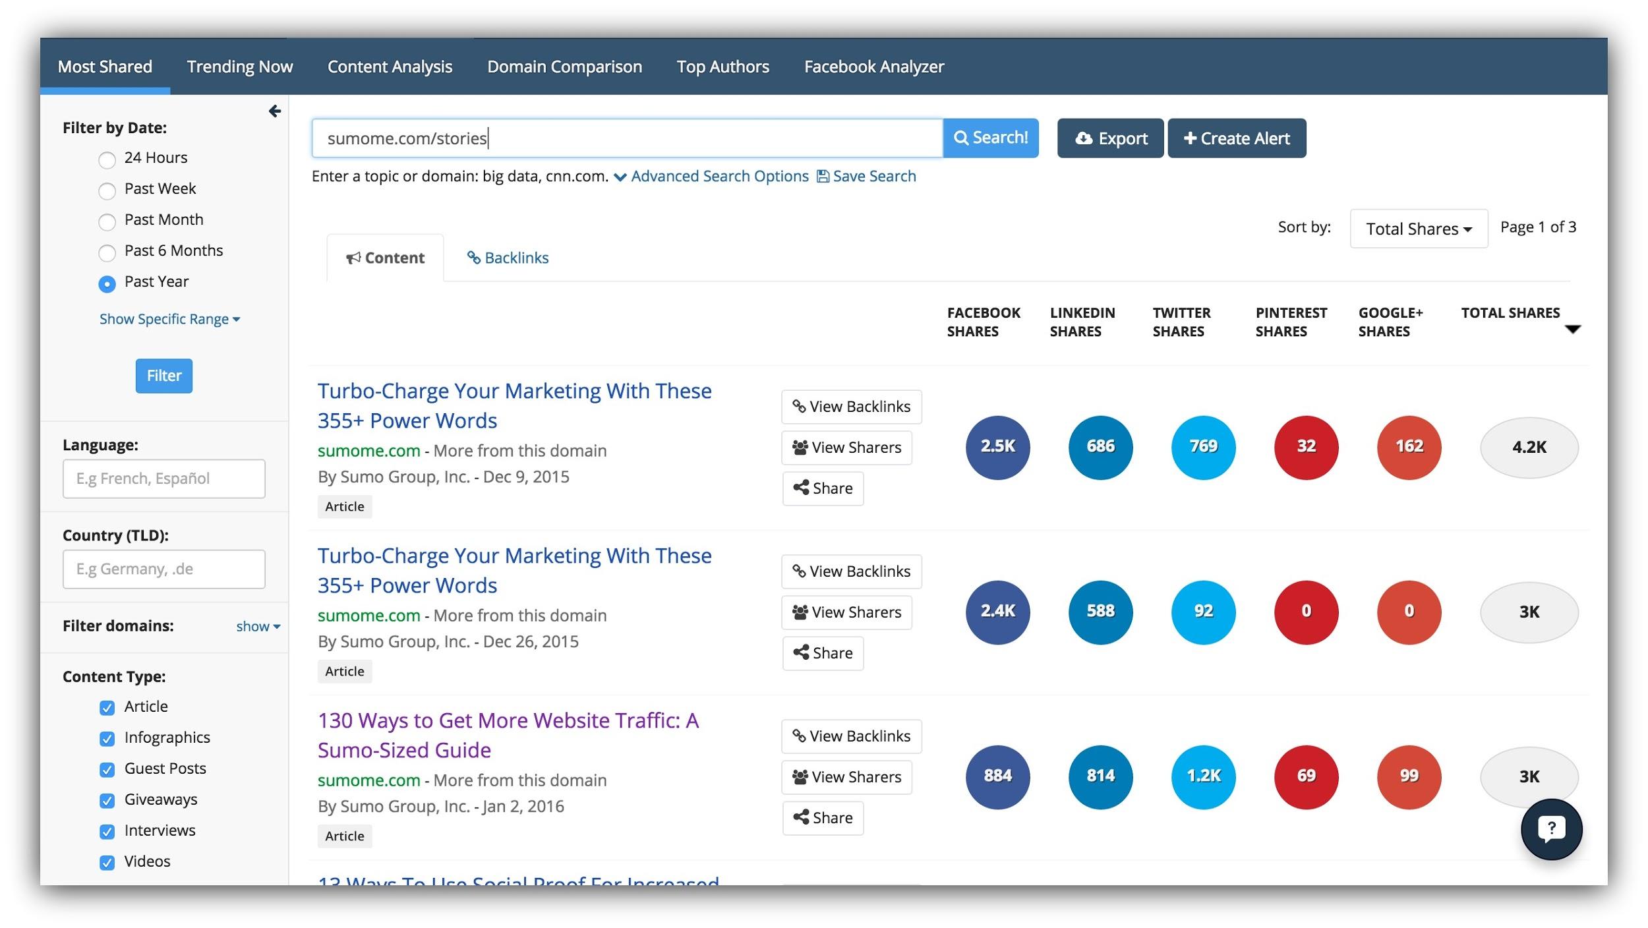1648x928 pixels.
Task: Uncheck the Article content type
Action: [x=107, y=708]
